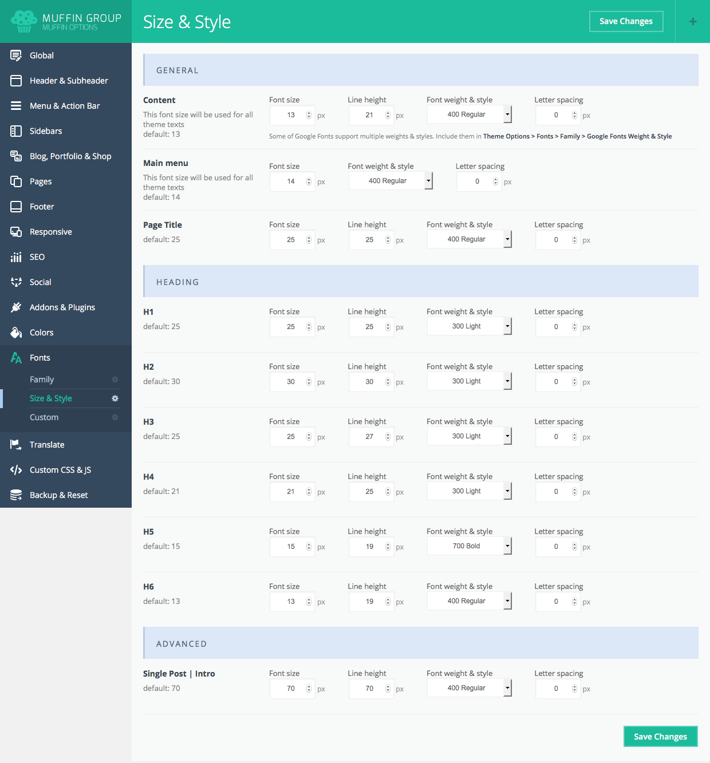Screen dimensions: 710x763
Task: Click the Menu & Action Bar icon
Action: pos(15,105)
